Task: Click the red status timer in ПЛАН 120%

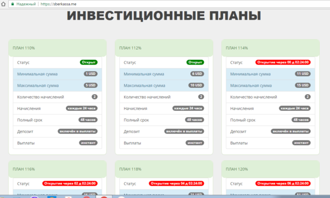Action: pyautogui.click(x=283, y=183)
